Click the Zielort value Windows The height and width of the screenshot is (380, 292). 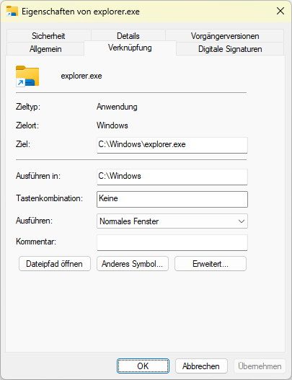point(112,125)
